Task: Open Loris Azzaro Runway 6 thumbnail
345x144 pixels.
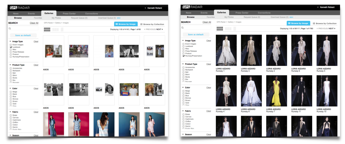Action: tap(302, 50)
